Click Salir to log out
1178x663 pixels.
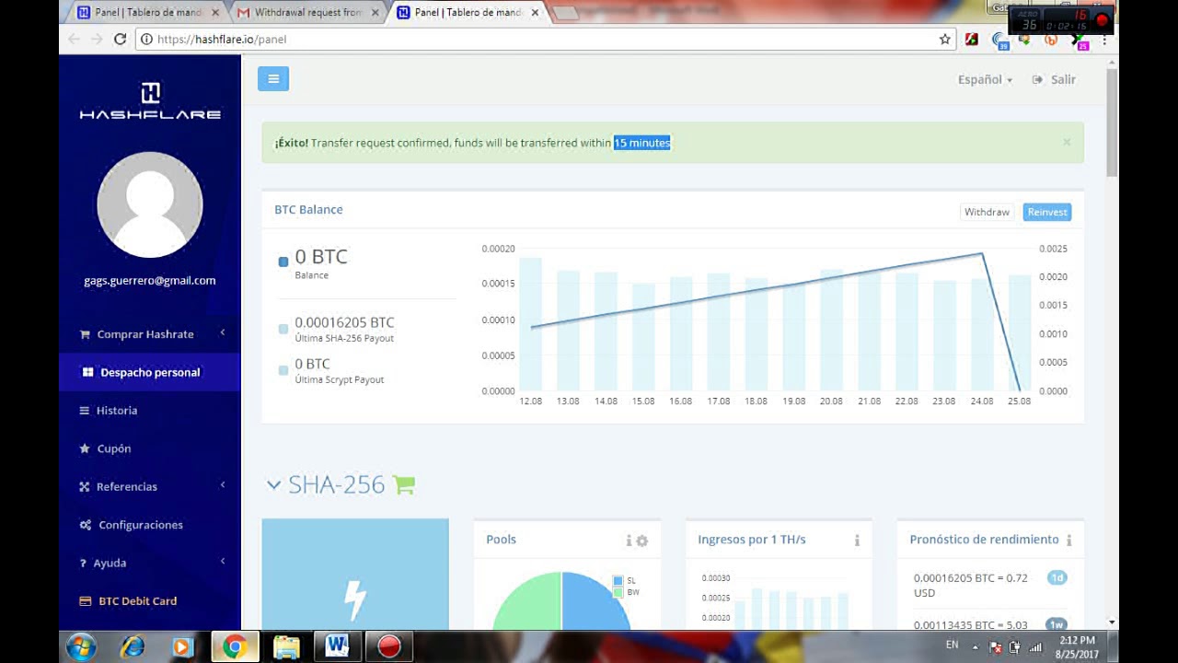[1054, 79]
